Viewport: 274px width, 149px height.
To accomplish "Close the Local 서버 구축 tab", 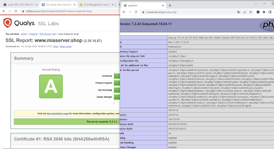I will (37, 4).
